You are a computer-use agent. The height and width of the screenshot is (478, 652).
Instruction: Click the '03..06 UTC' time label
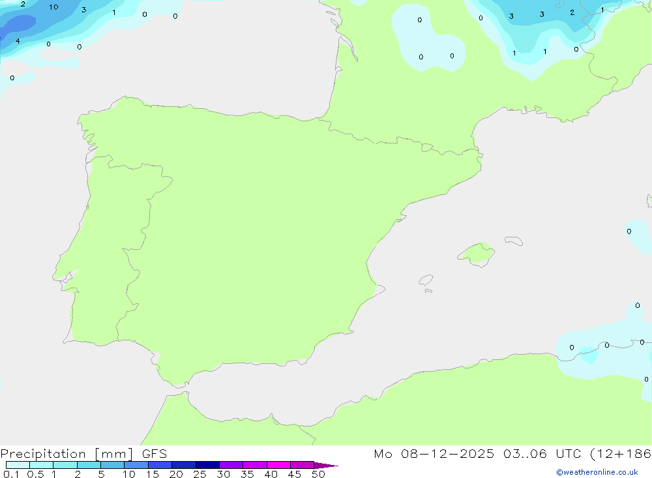click(x=542, y=453)
